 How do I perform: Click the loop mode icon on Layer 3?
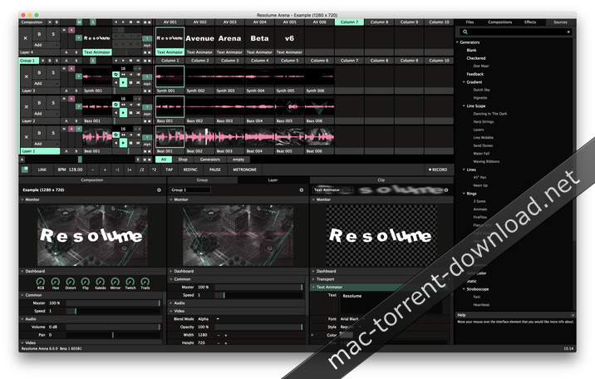coord(116,74)
